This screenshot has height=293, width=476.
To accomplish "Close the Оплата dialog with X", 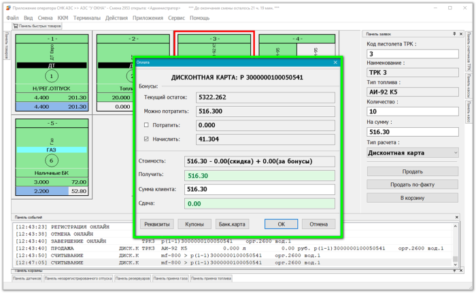I will pyautogui.click(x=335, y=63).
